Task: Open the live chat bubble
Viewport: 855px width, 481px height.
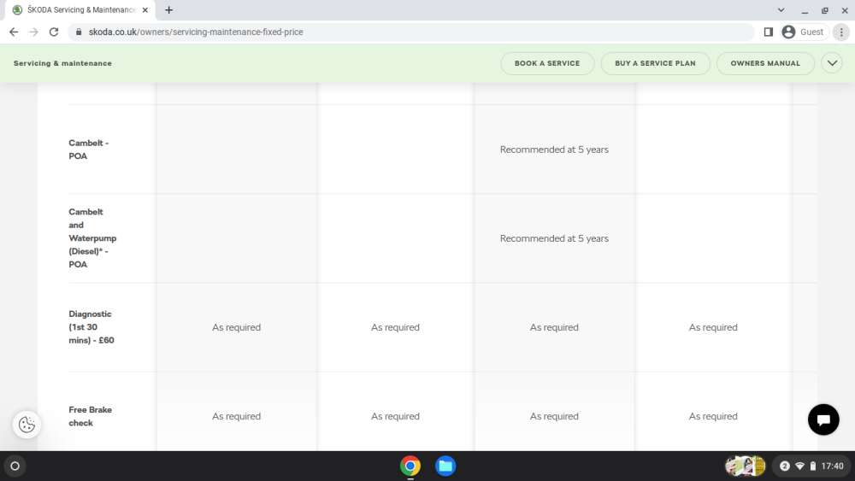Action: pos(823,419)
